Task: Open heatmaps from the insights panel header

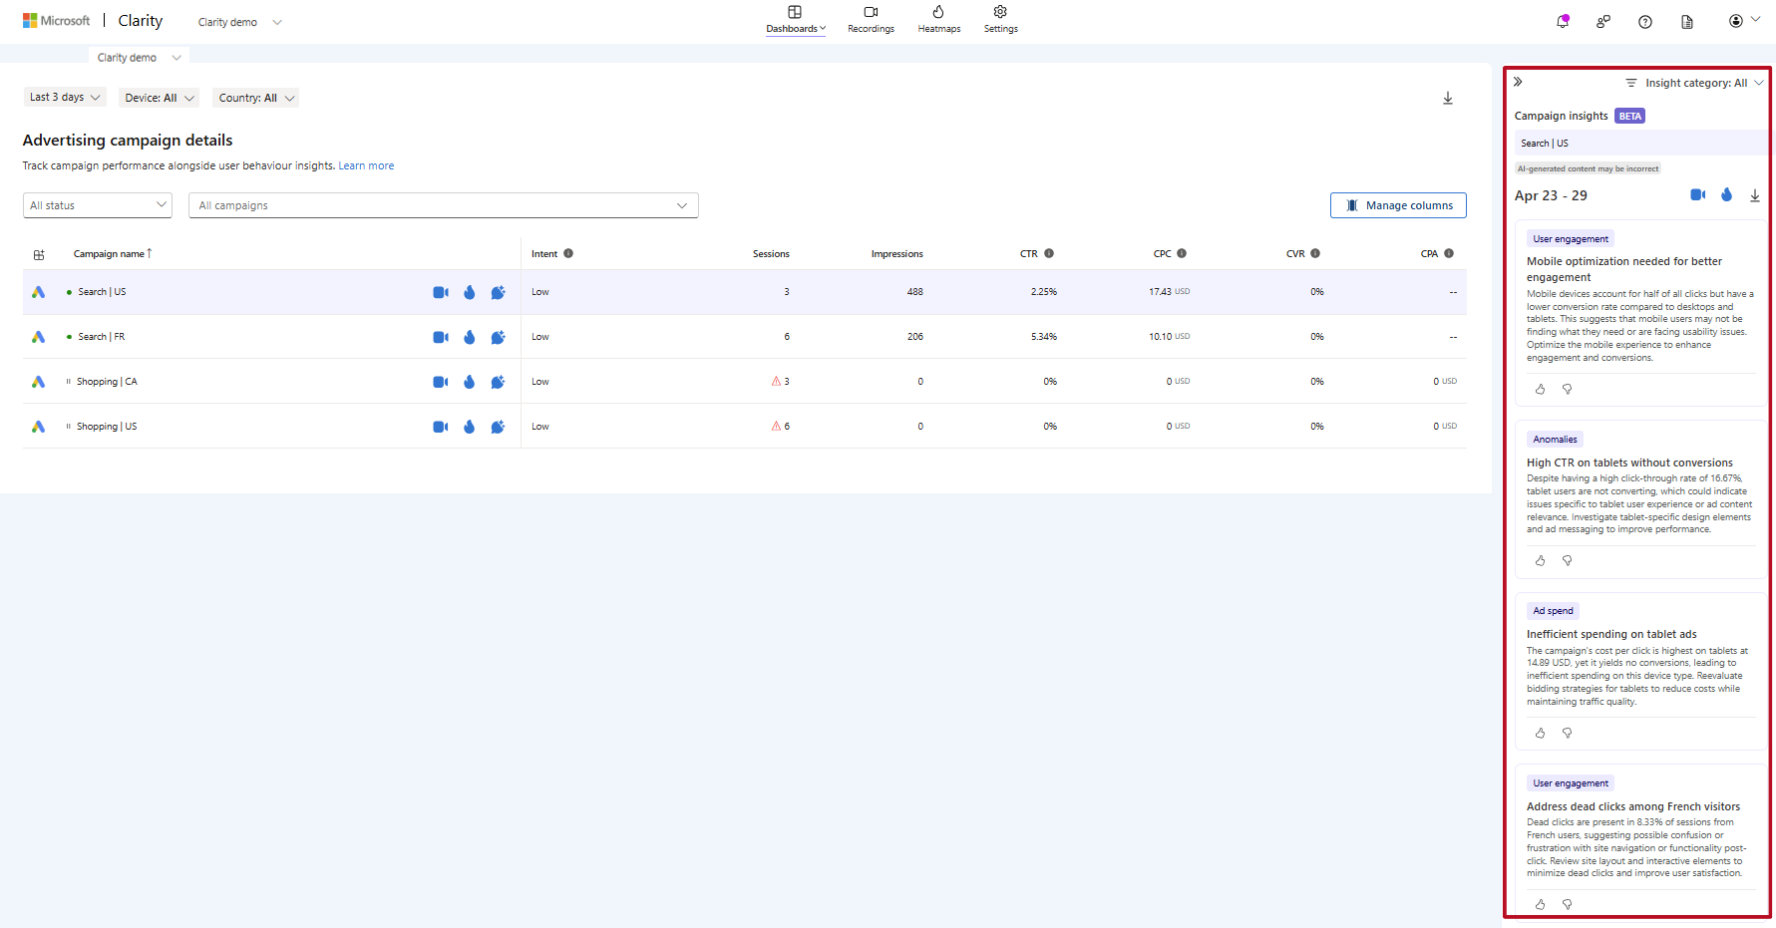Action: [x=1726, y=194]
